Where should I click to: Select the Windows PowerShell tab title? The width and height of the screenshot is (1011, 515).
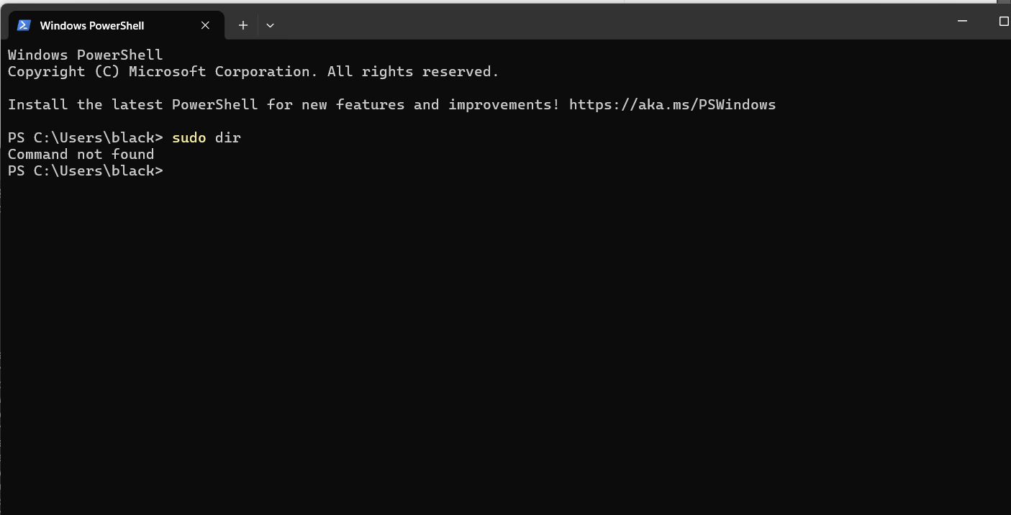tap(92, 25)
